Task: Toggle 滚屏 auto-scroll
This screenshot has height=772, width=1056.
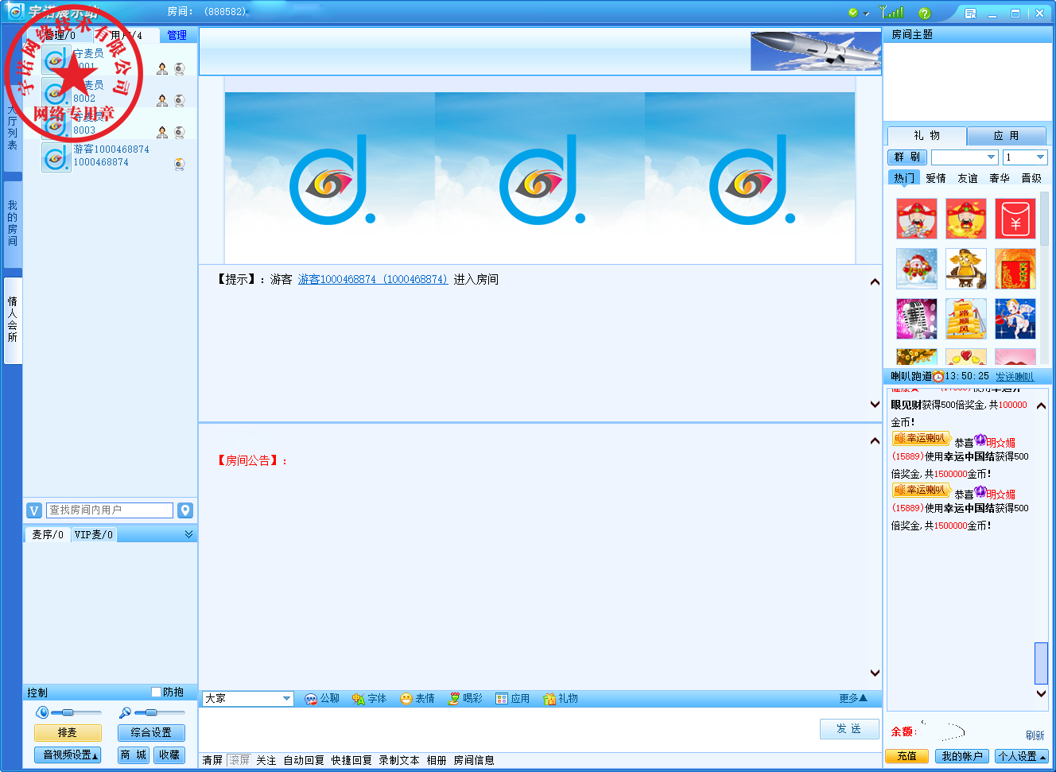Action: point(239,760)
